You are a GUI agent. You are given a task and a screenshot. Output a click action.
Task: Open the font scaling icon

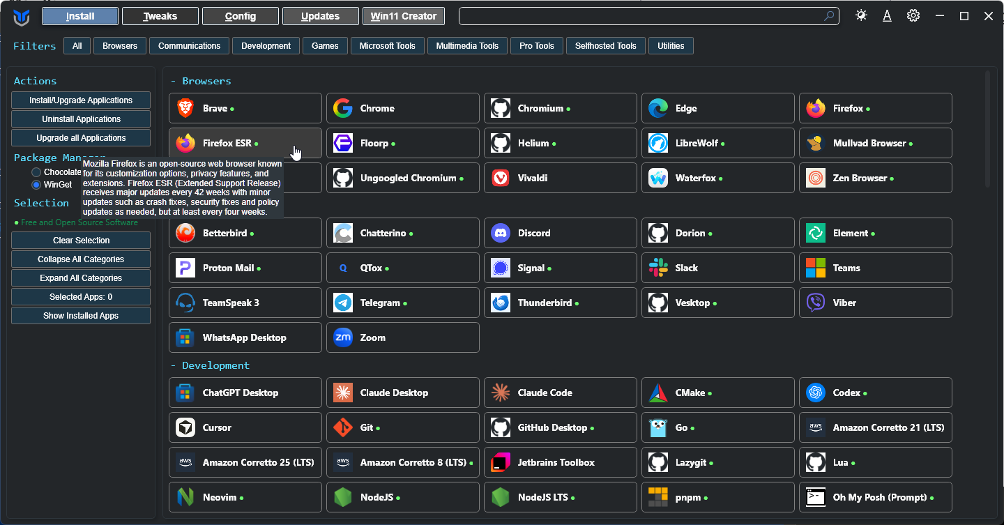887,15
